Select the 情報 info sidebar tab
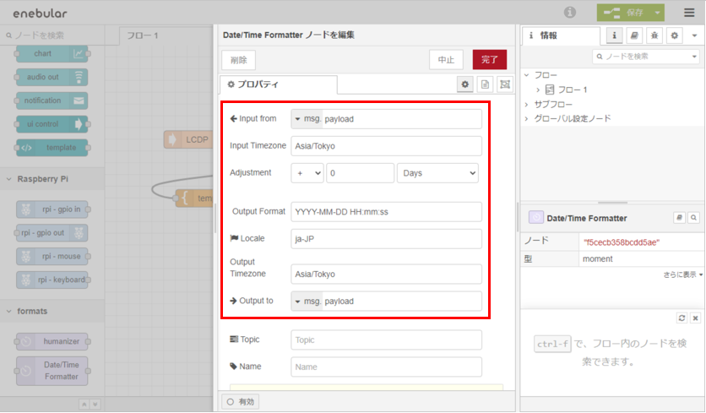Screen dimensions: 706x413 tap(561, 35)
